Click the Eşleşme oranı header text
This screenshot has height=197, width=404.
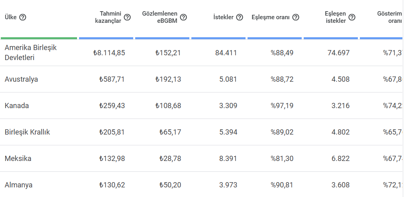[270, 18]
